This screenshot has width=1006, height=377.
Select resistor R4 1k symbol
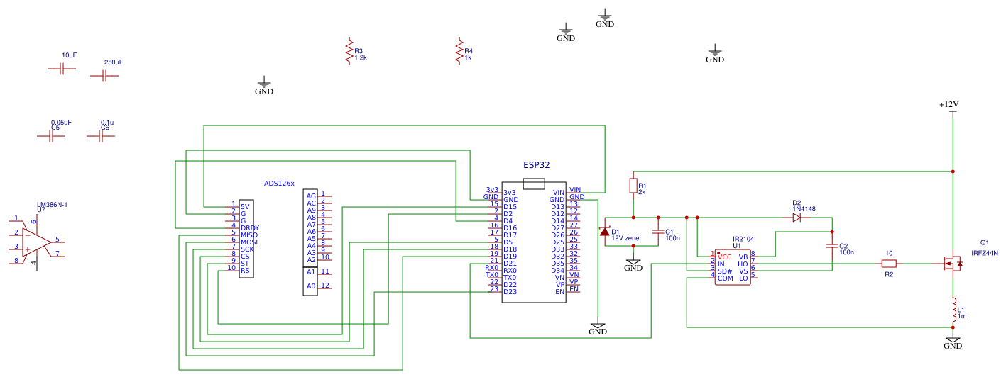click(x=459, y=52)
